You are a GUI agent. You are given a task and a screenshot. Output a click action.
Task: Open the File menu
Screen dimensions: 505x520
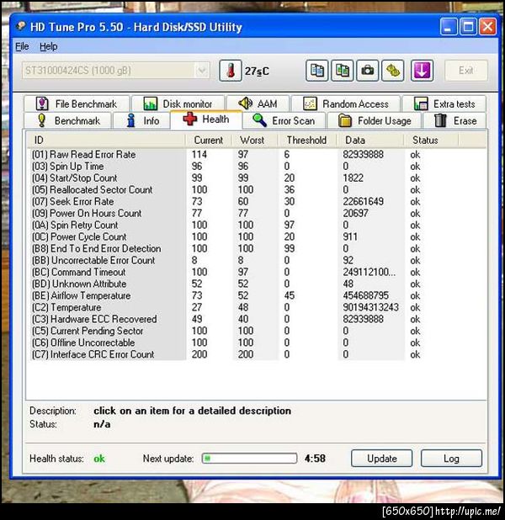click(22, 46)
